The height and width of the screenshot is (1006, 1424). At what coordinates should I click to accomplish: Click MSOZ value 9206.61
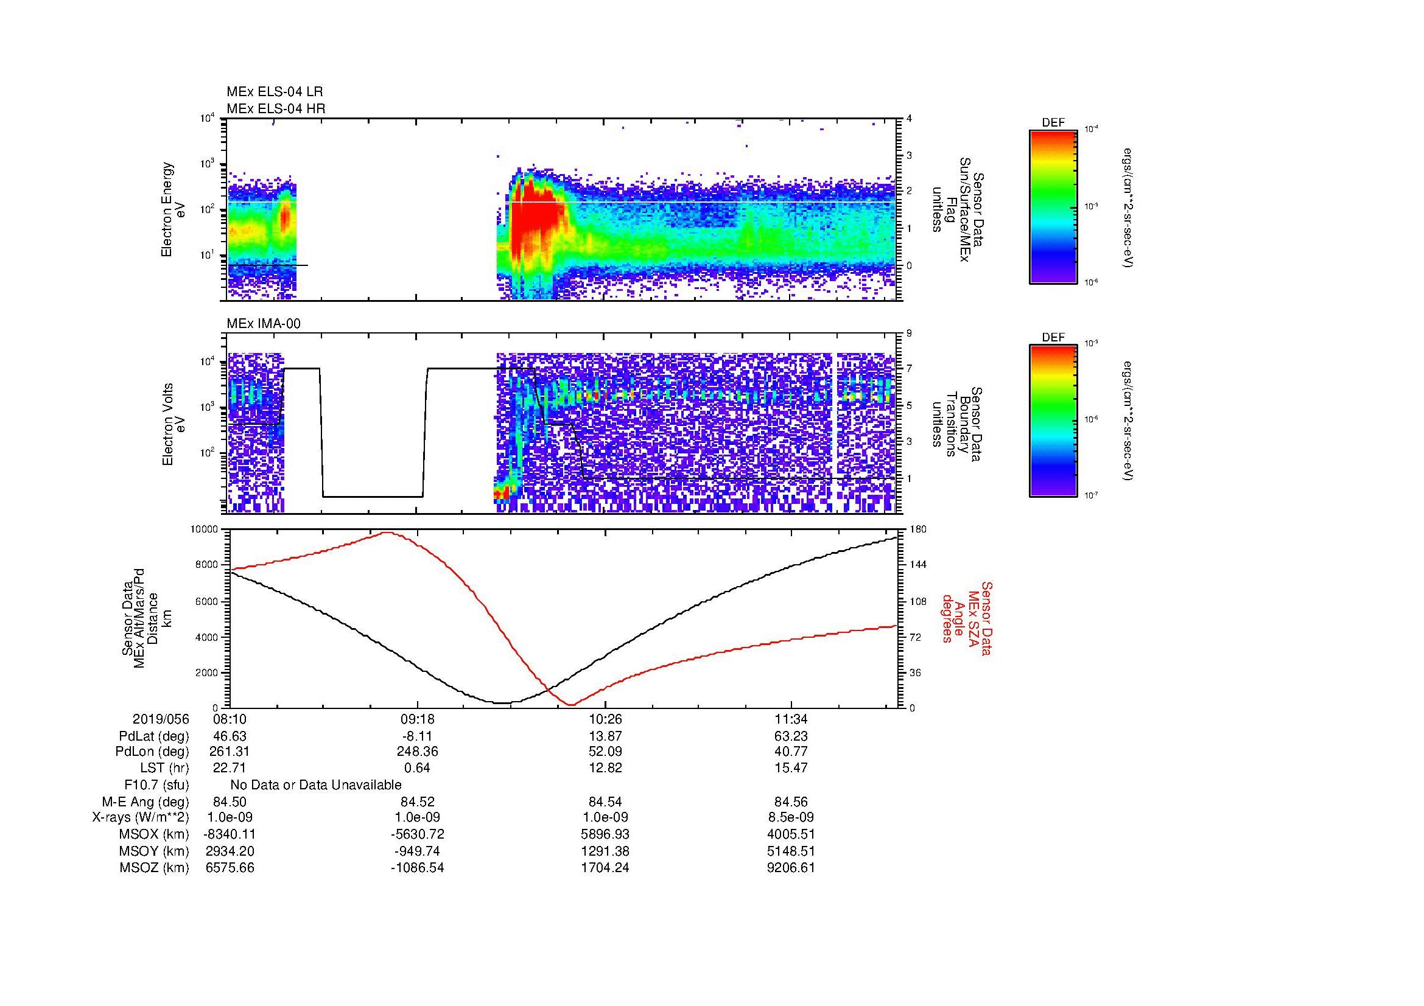tap(791, 868)
